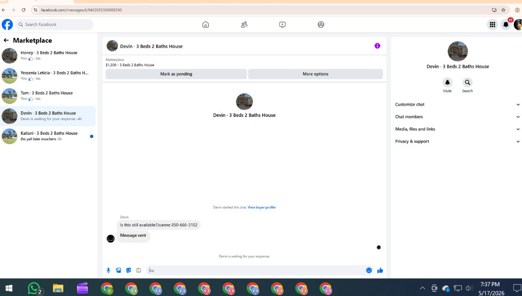This screenshot has width=522, height=296.
Task: Expand the Customize chat section
Action: [457, 104]
